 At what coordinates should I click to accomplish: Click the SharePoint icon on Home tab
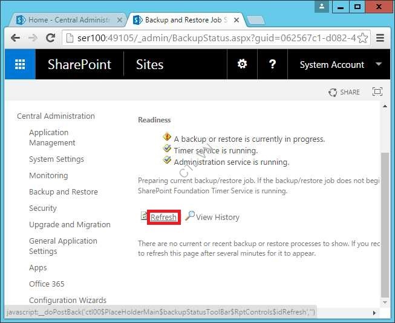(21, 20)
